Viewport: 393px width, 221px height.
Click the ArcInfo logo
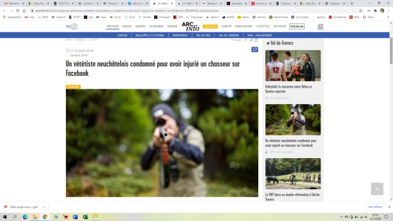pyautogui.click(x=191, y=26)
